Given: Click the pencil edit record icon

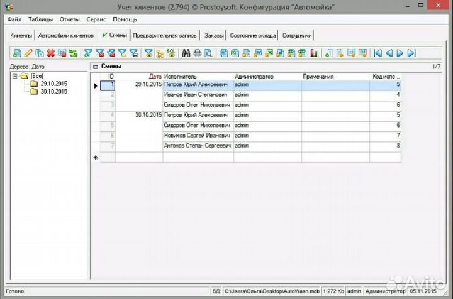Looking at the screenshot, I should 28,53.
